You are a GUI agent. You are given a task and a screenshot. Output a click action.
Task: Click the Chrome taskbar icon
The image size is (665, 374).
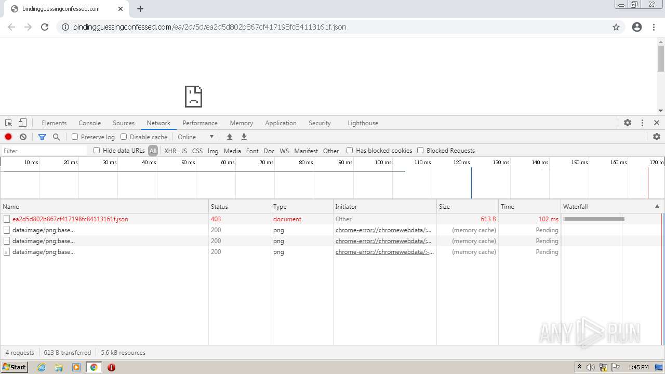click(x=94, y=367)
